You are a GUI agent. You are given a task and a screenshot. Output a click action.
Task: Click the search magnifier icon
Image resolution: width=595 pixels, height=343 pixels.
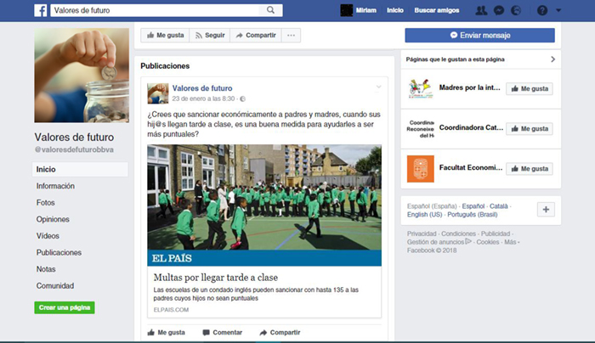272,10
